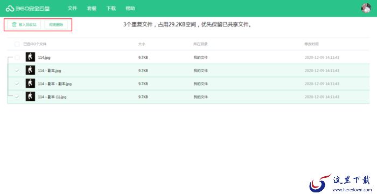
Task: Open the user avatar in header
Action: point(366,8)
